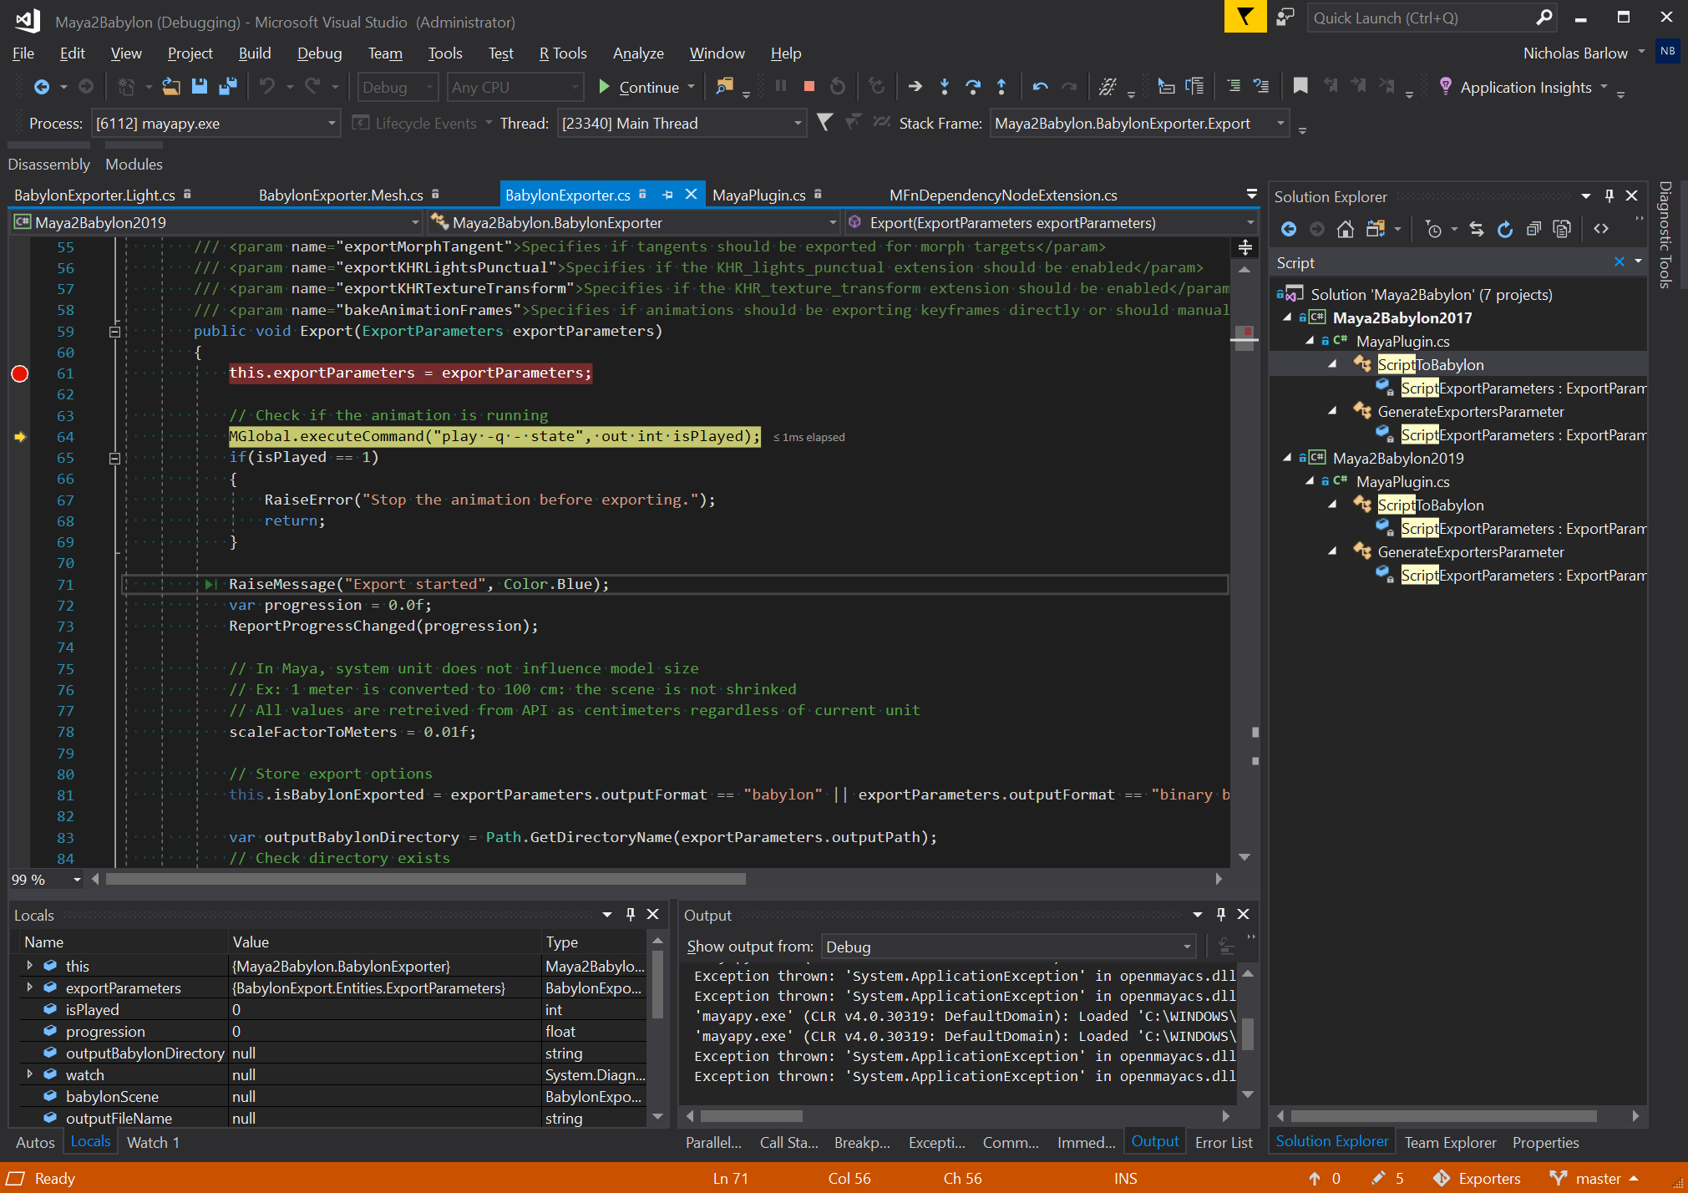
Task: Expand the 'this' variable in Locals
Action: point(30,965)
